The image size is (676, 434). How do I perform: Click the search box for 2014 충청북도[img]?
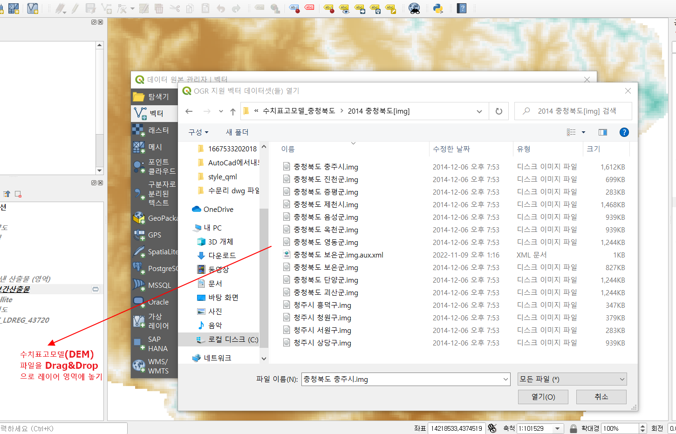[574, 111]
